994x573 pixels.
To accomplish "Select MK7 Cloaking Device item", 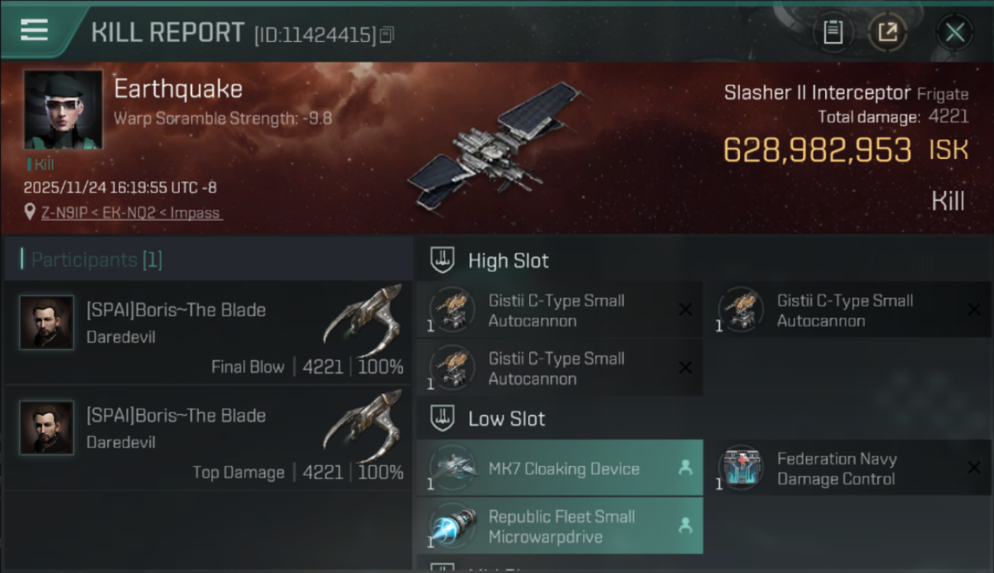I will (560, 468).
